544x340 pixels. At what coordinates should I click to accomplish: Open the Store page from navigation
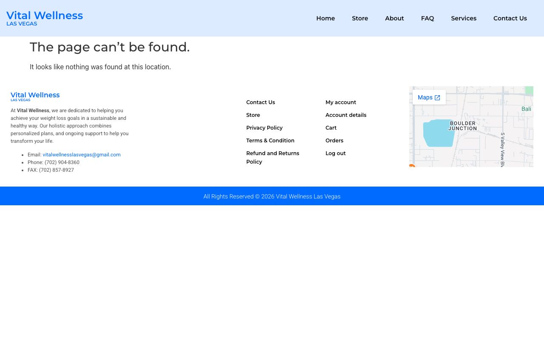(x=360, y=18)
